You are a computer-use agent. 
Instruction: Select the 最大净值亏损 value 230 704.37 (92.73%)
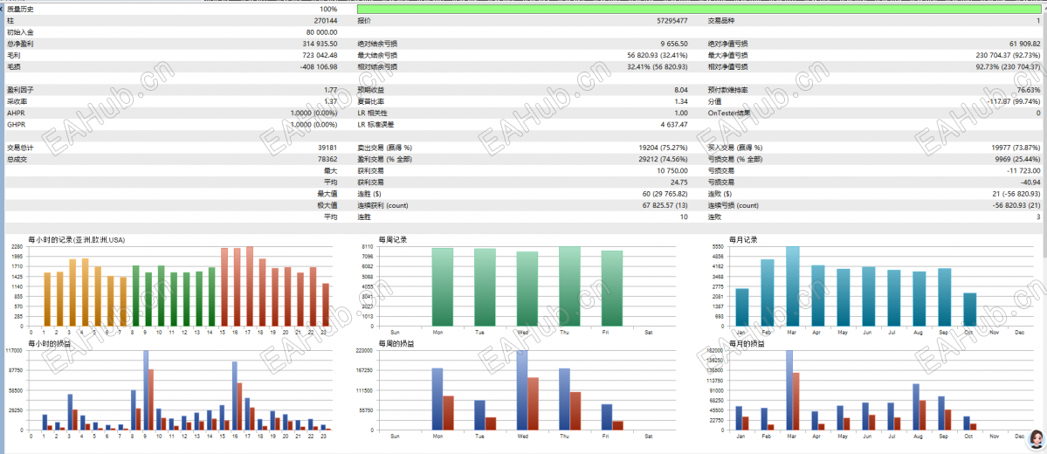(x=1009, y=55)
